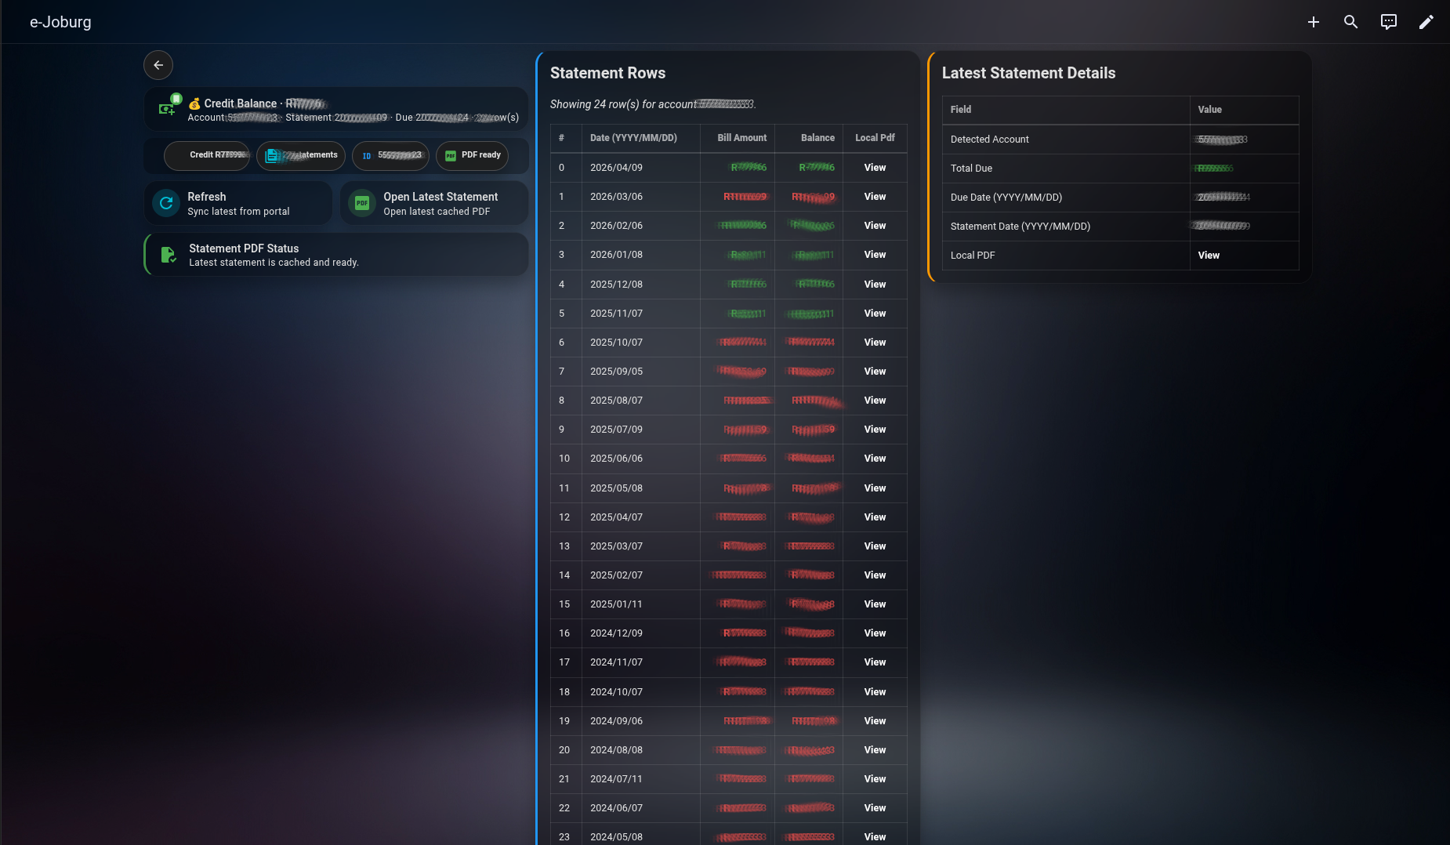View PDF for 2026/03/06 statement
The image size is (1450, 845).
(x=875, y=197)
